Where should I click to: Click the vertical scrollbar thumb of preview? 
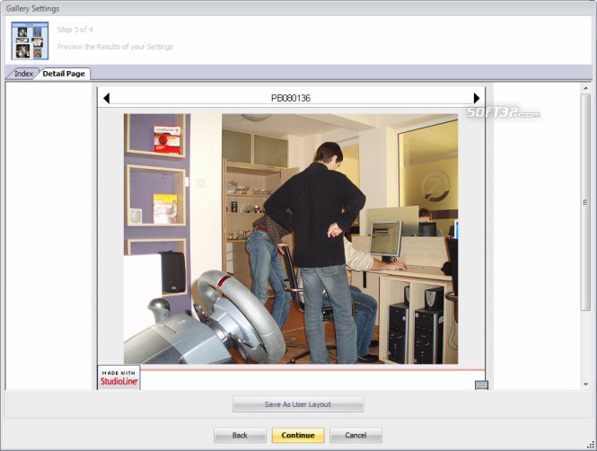coord(585,202)
